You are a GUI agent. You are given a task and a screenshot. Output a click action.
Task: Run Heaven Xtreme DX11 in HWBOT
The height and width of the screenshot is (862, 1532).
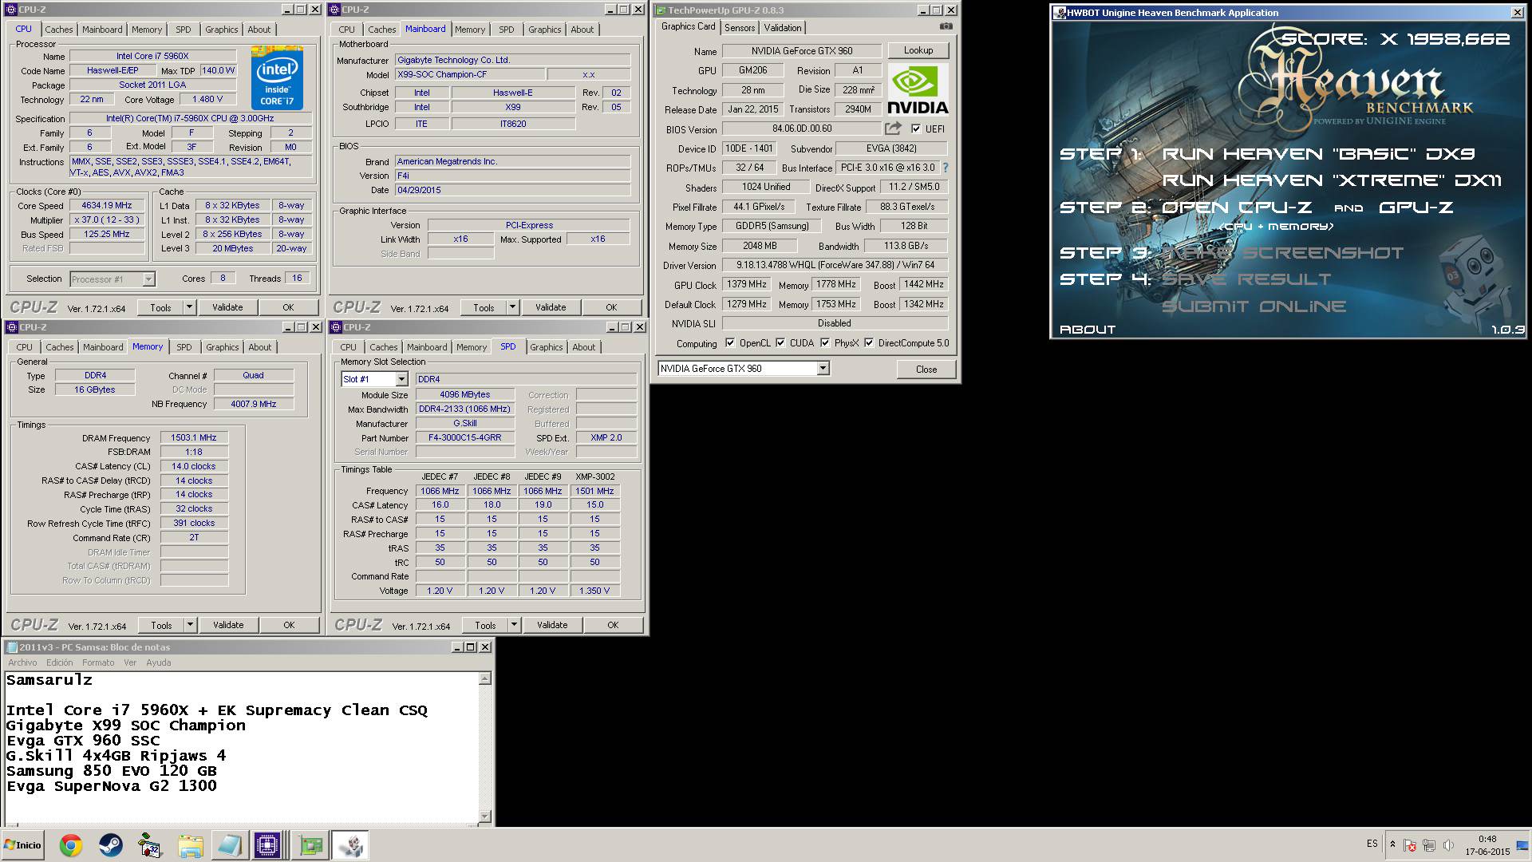tap(1331, 180)
